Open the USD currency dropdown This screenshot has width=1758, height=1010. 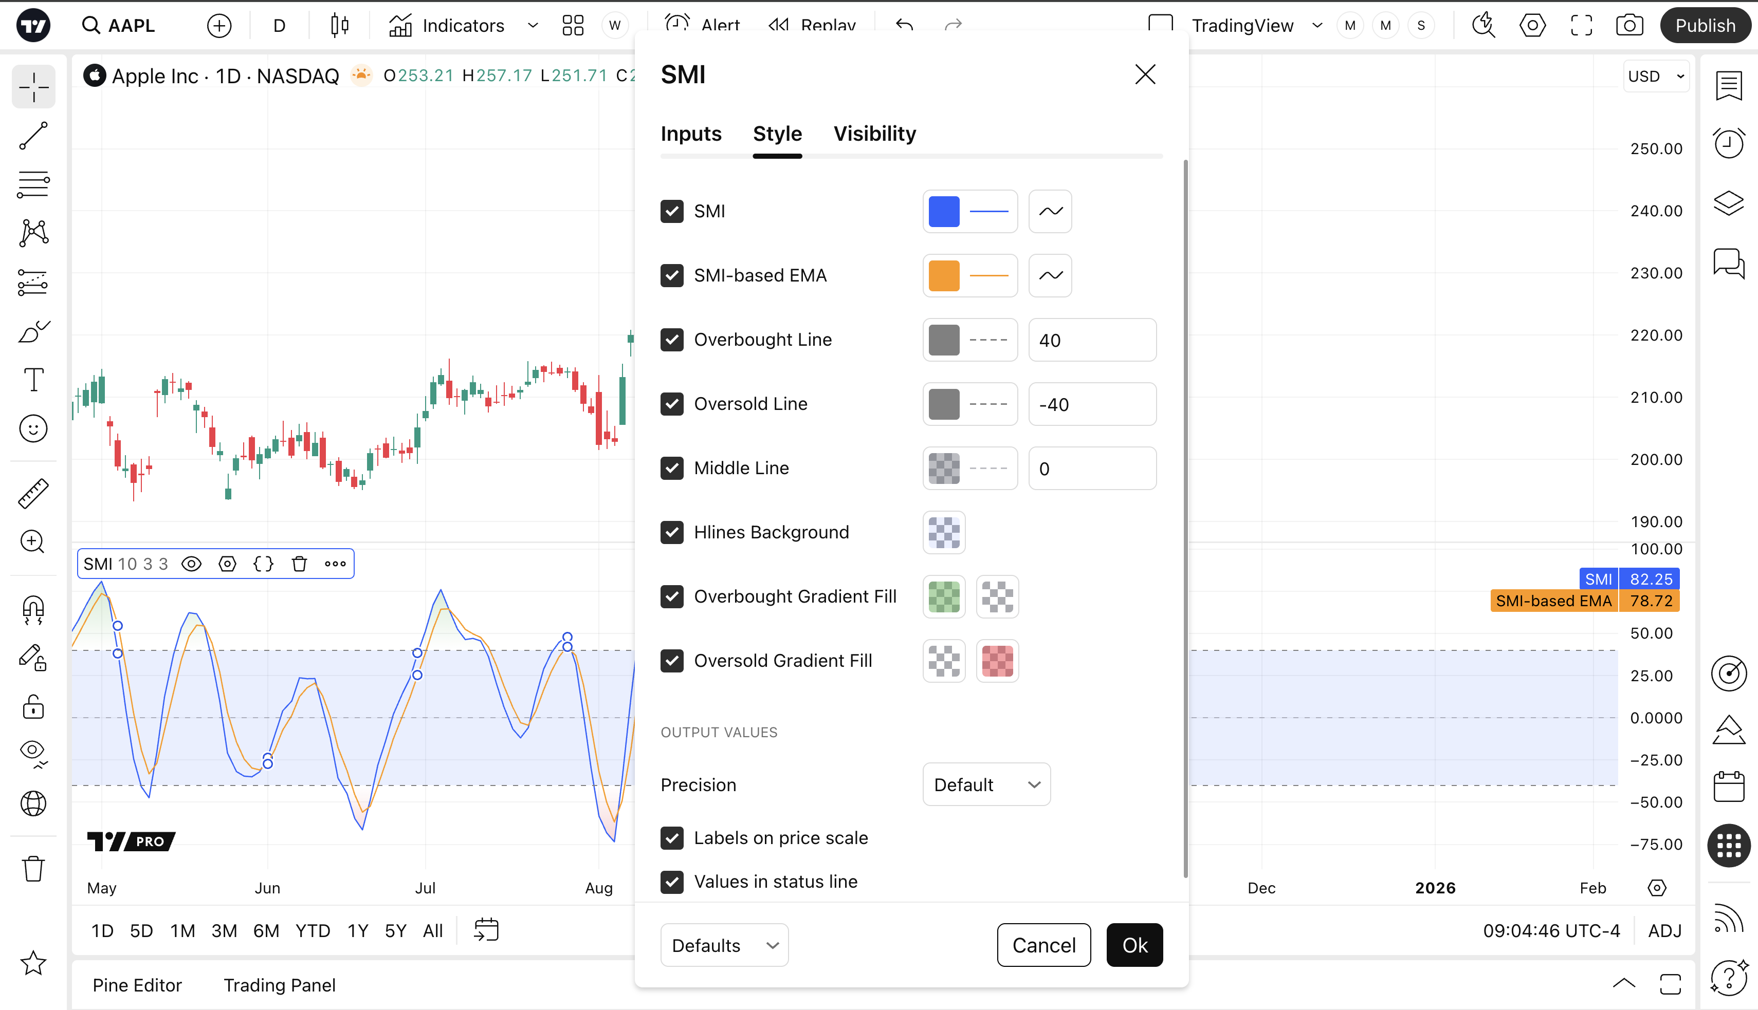pos(1656,77)
